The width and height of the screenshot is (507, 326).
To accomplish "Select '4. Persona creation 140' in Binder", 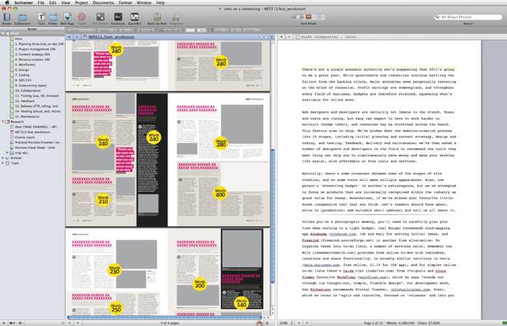I will click(x=32, y=59).
